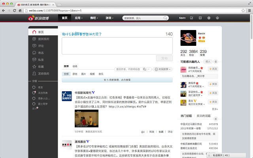Filter the feed by 音乐
This screenshot has height=158, width=253.
101,74
